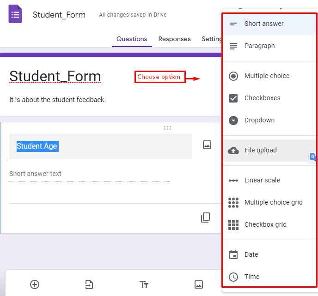Insert image next to Student Age question
Image resolution: width=318 pixels, height=296 pixels.
pyautogui.click(x=207, y=145)
